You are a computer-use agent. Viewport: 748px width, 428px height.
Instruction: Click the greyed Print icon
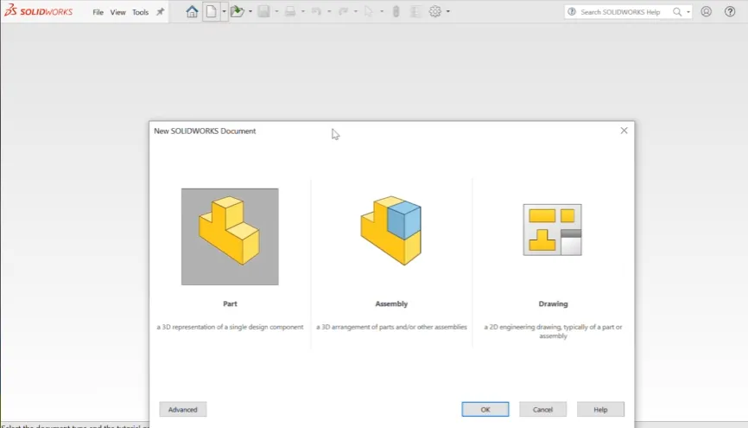(290, 11)
